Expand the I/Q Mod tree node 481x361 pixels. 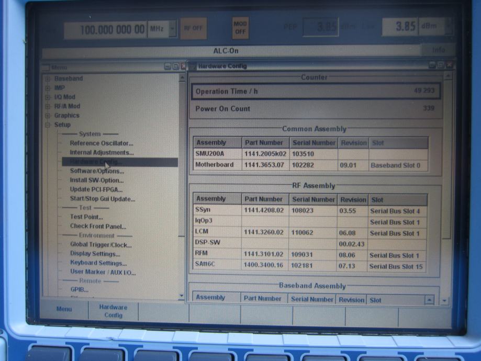48,97
